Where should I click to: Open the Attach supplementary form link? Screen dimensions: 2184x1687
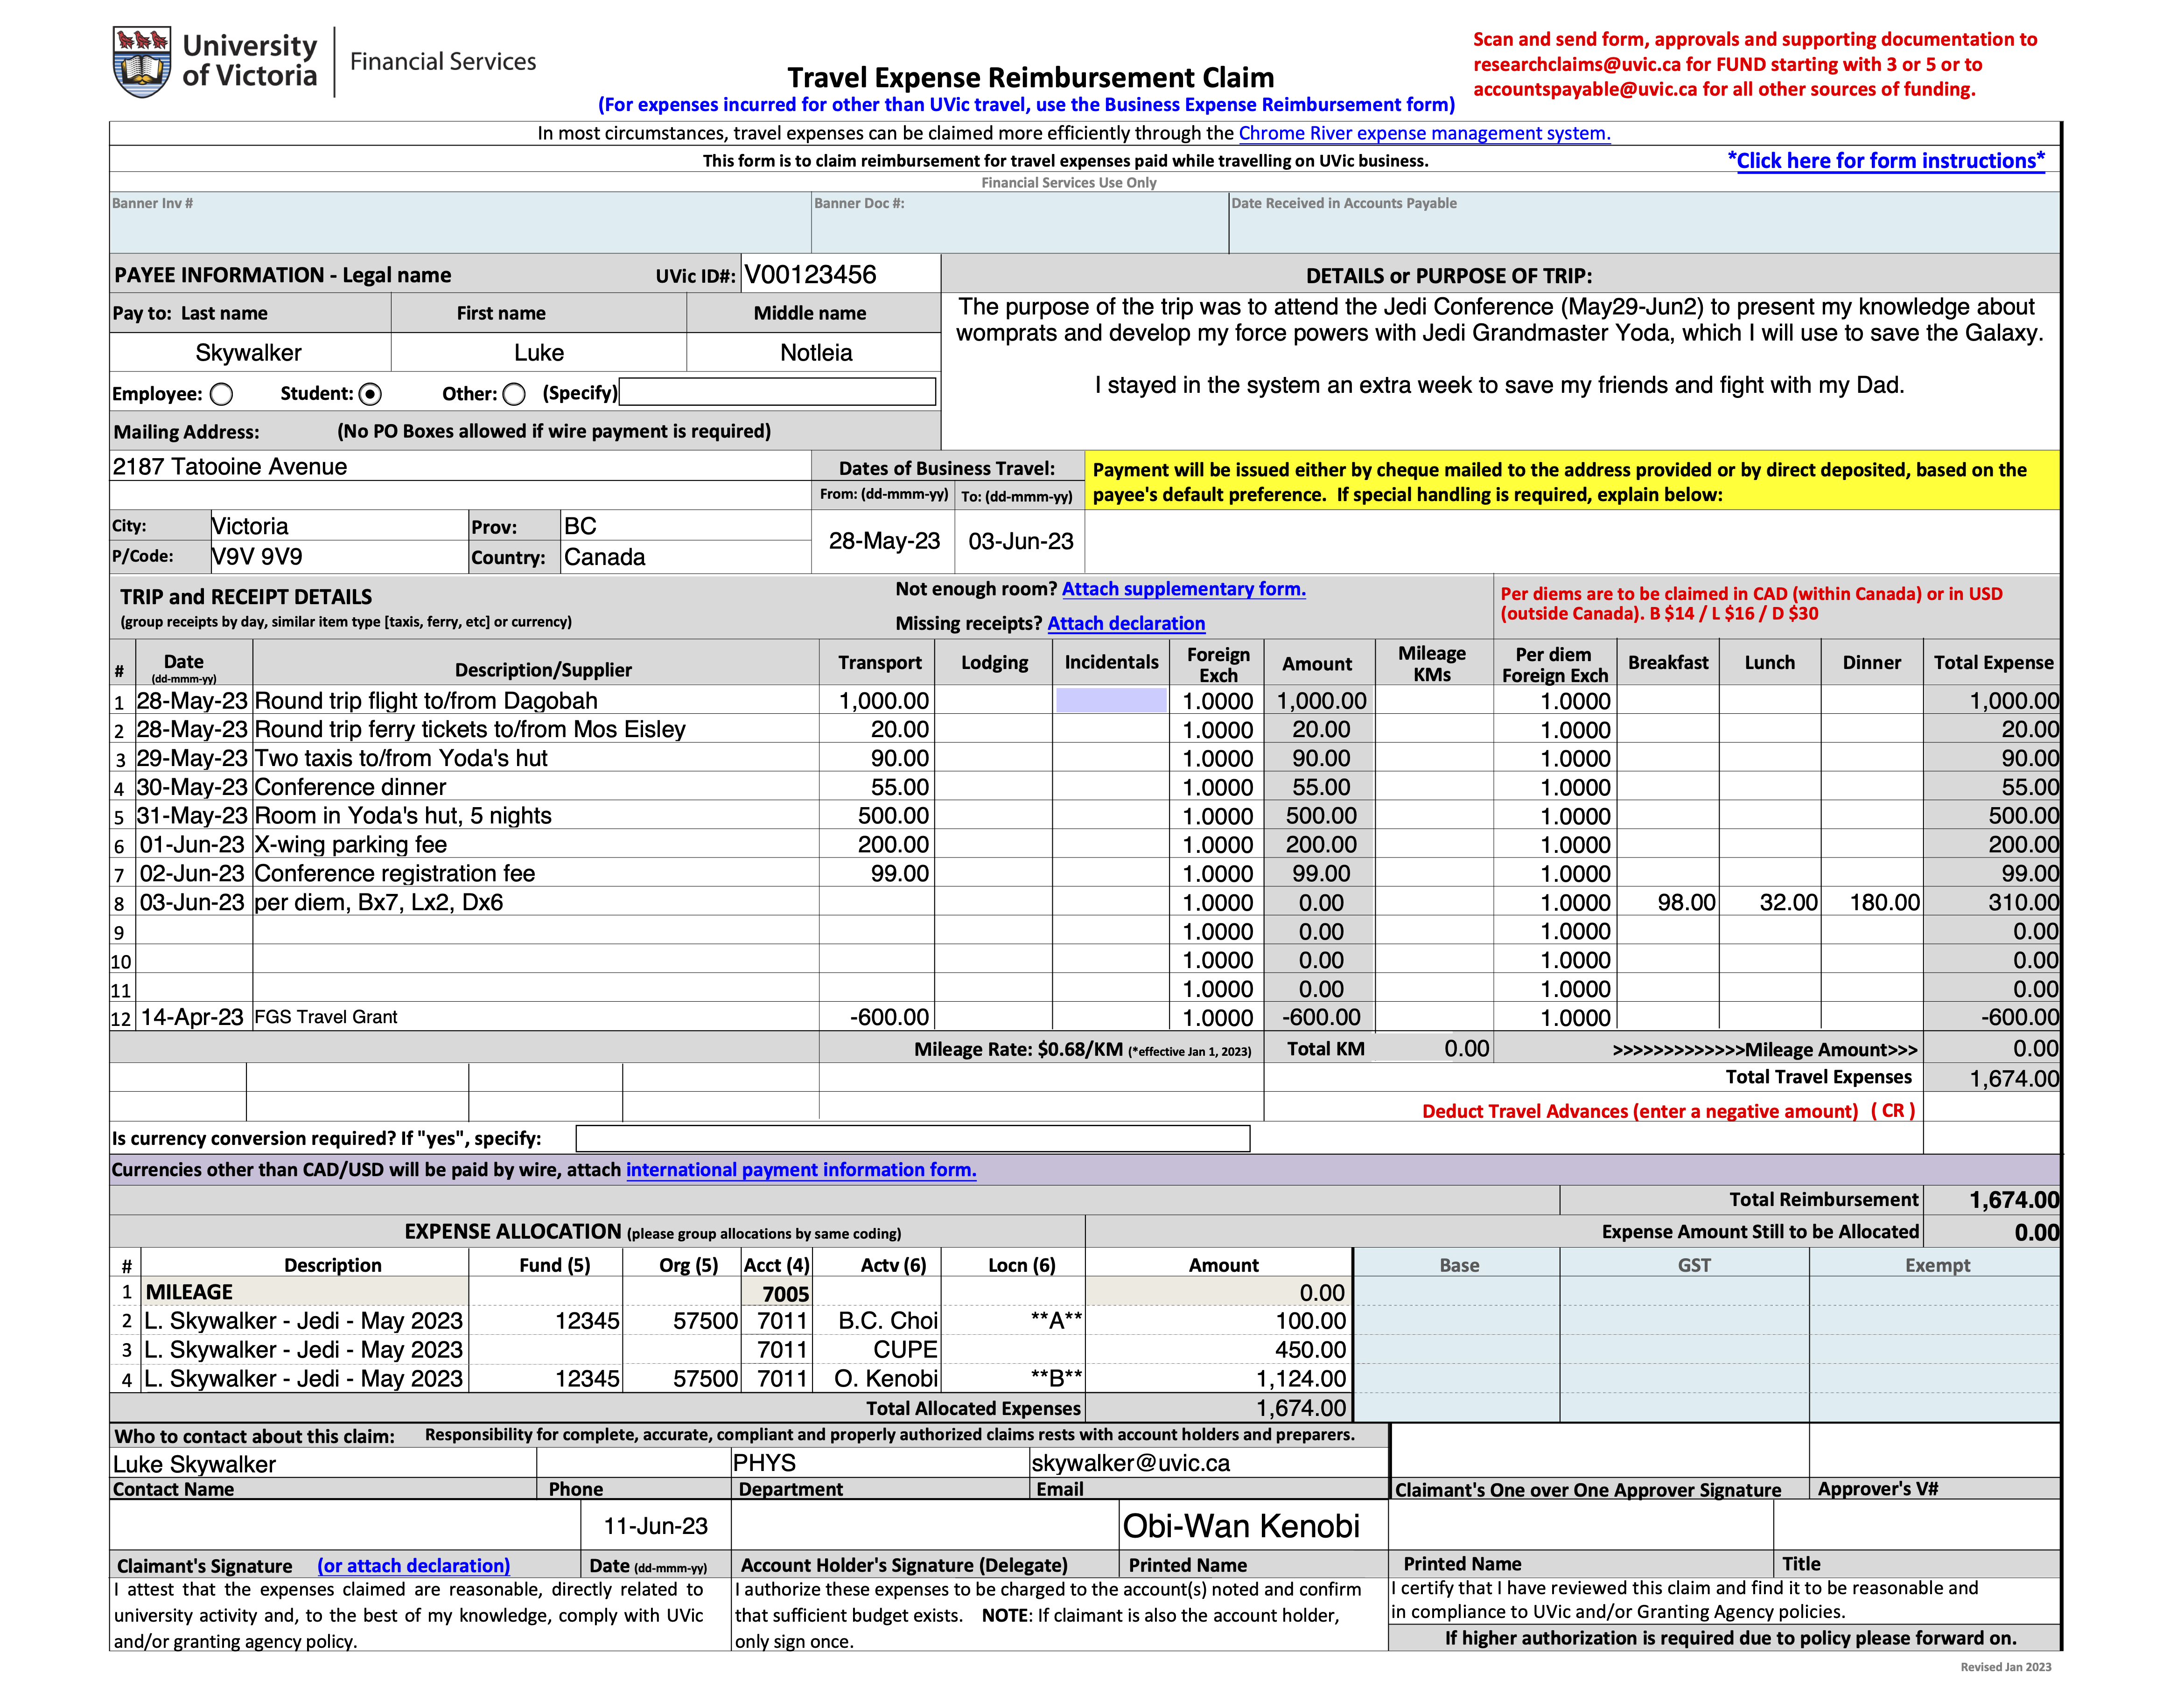coord(1183,589)
